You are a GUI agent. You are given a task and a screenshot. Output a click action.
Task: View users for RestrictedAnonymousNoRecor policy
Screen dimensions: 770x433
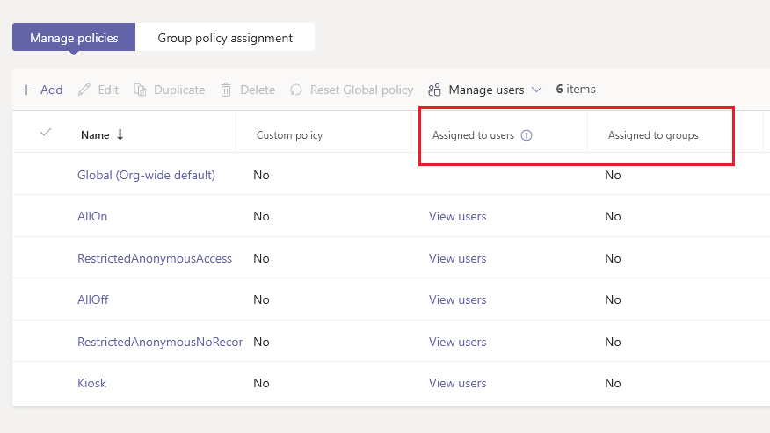point(458,342)
